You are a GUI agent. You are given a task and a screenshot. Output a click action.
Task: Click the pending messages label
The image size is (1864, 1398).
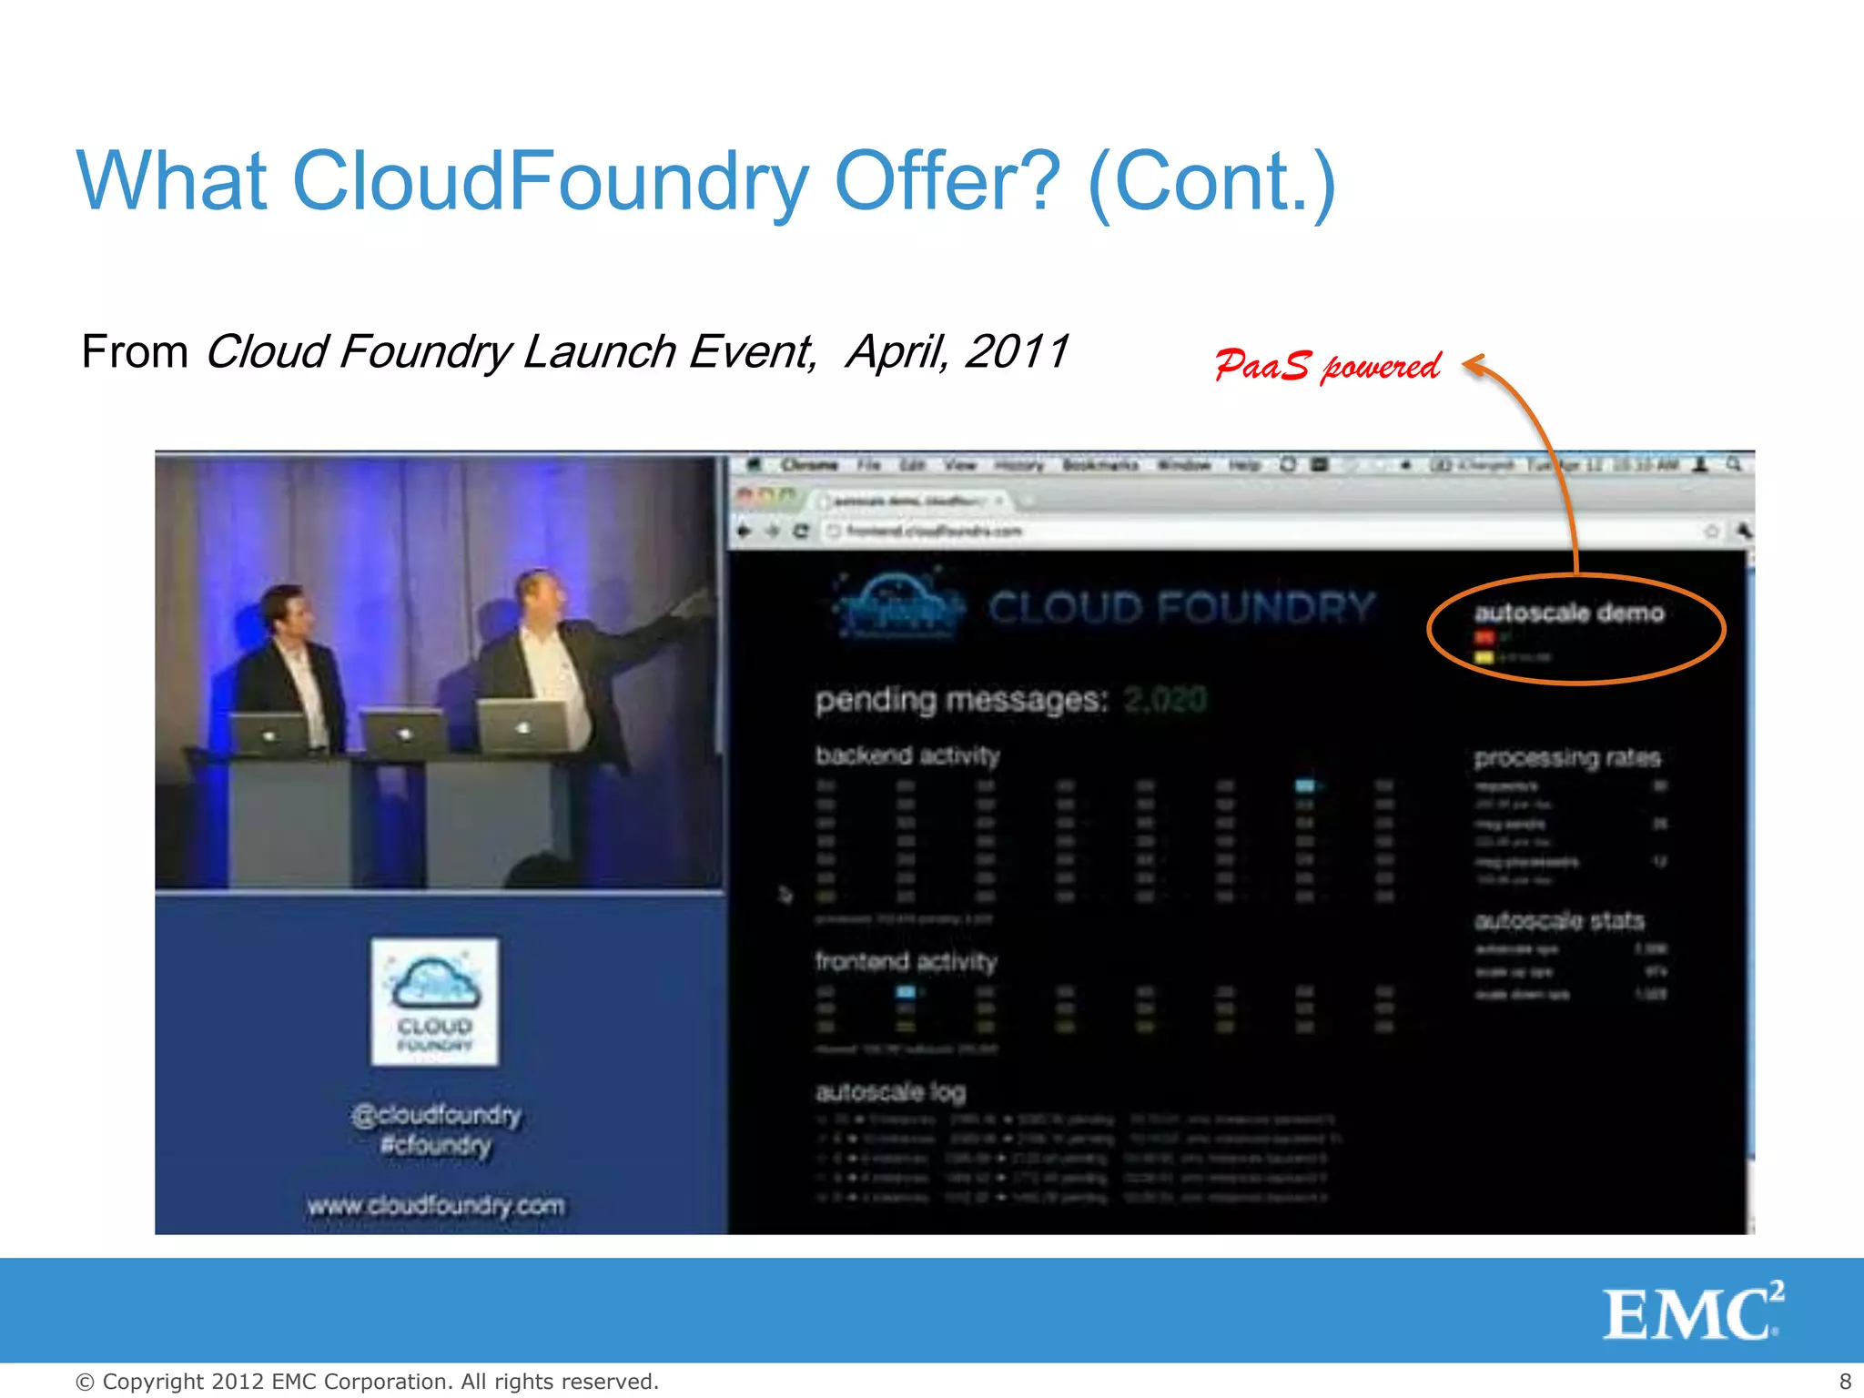pyautogui.click(x=962, y=701)
